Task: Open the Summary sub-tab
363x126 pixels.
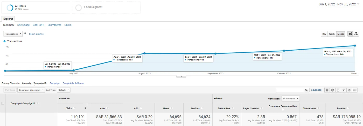Action: pos(9,25)
